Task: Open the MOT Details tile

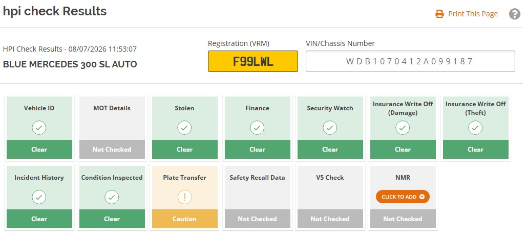Action: point(112,128)
